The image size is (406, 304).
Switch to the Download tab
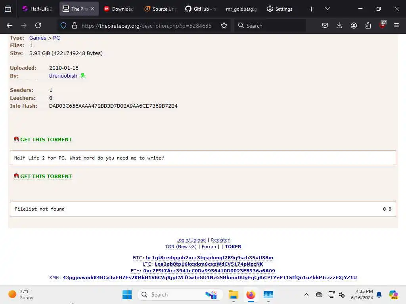point(119,9)
